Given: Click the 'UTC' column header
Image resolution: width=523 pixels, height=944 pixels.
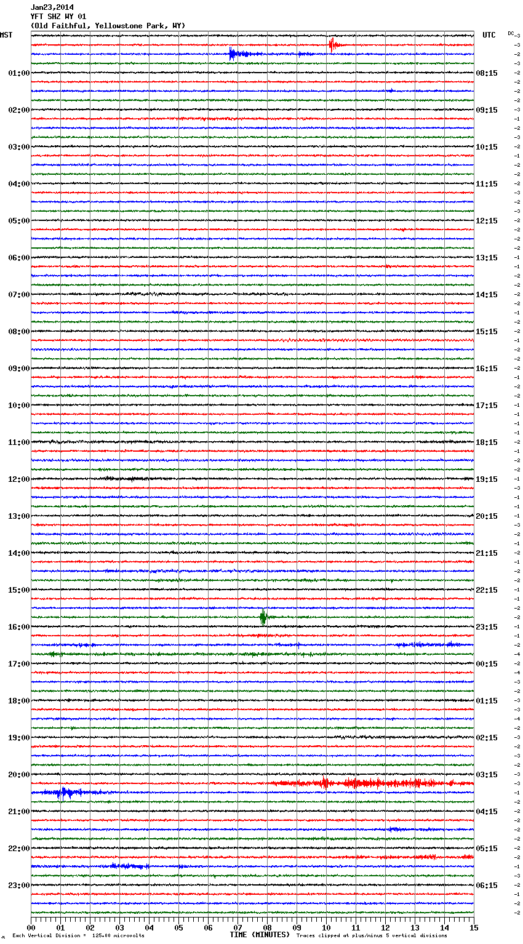Looking at the screenshot, I should point(489,35).
